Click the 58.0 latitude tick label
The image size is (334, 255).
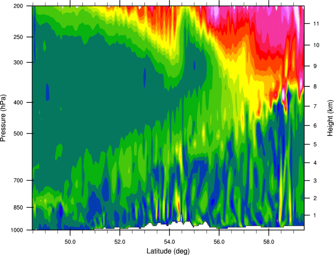[x=269, y=242]
